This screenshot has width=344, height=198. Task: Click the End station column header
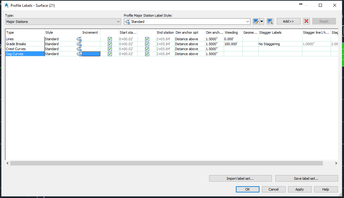pyautogui.click(x=165, y=32)
